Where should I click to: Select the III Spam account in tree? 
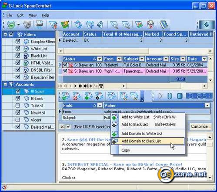(x=37, y=92)
